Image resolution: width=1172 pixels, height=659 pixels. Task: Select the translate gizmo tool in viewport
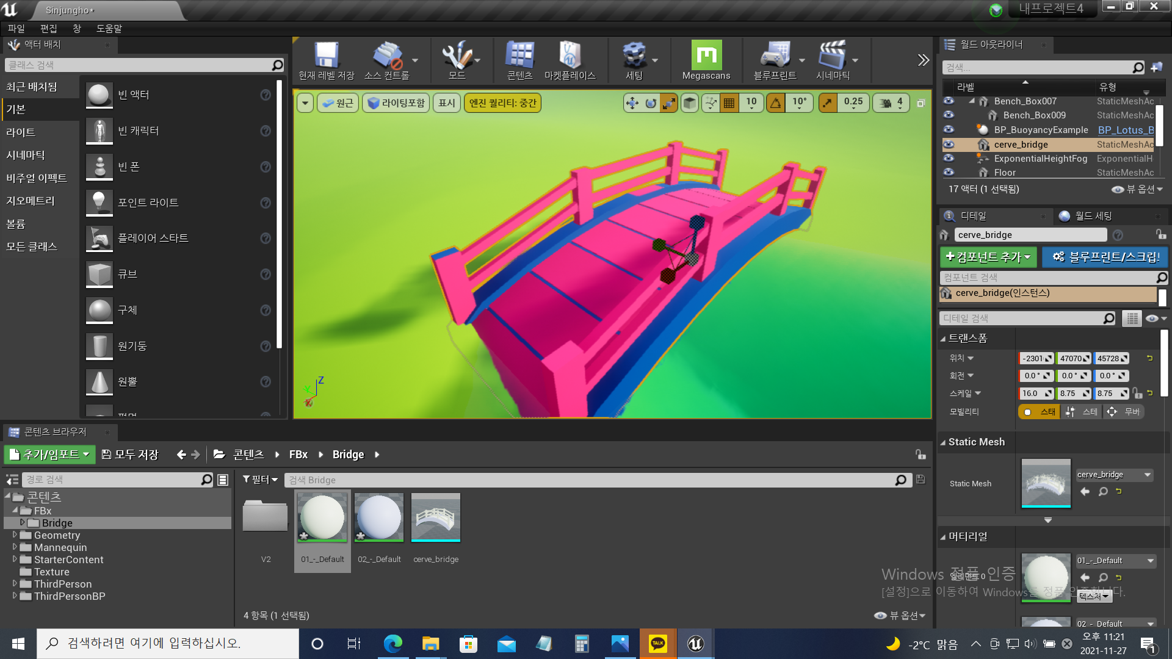pos(632,103)
